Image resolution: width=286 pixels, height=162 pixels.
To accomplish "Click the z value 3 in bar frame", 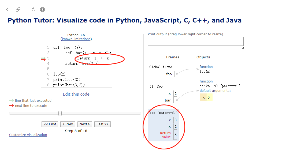I will click(x=176, y=120).
